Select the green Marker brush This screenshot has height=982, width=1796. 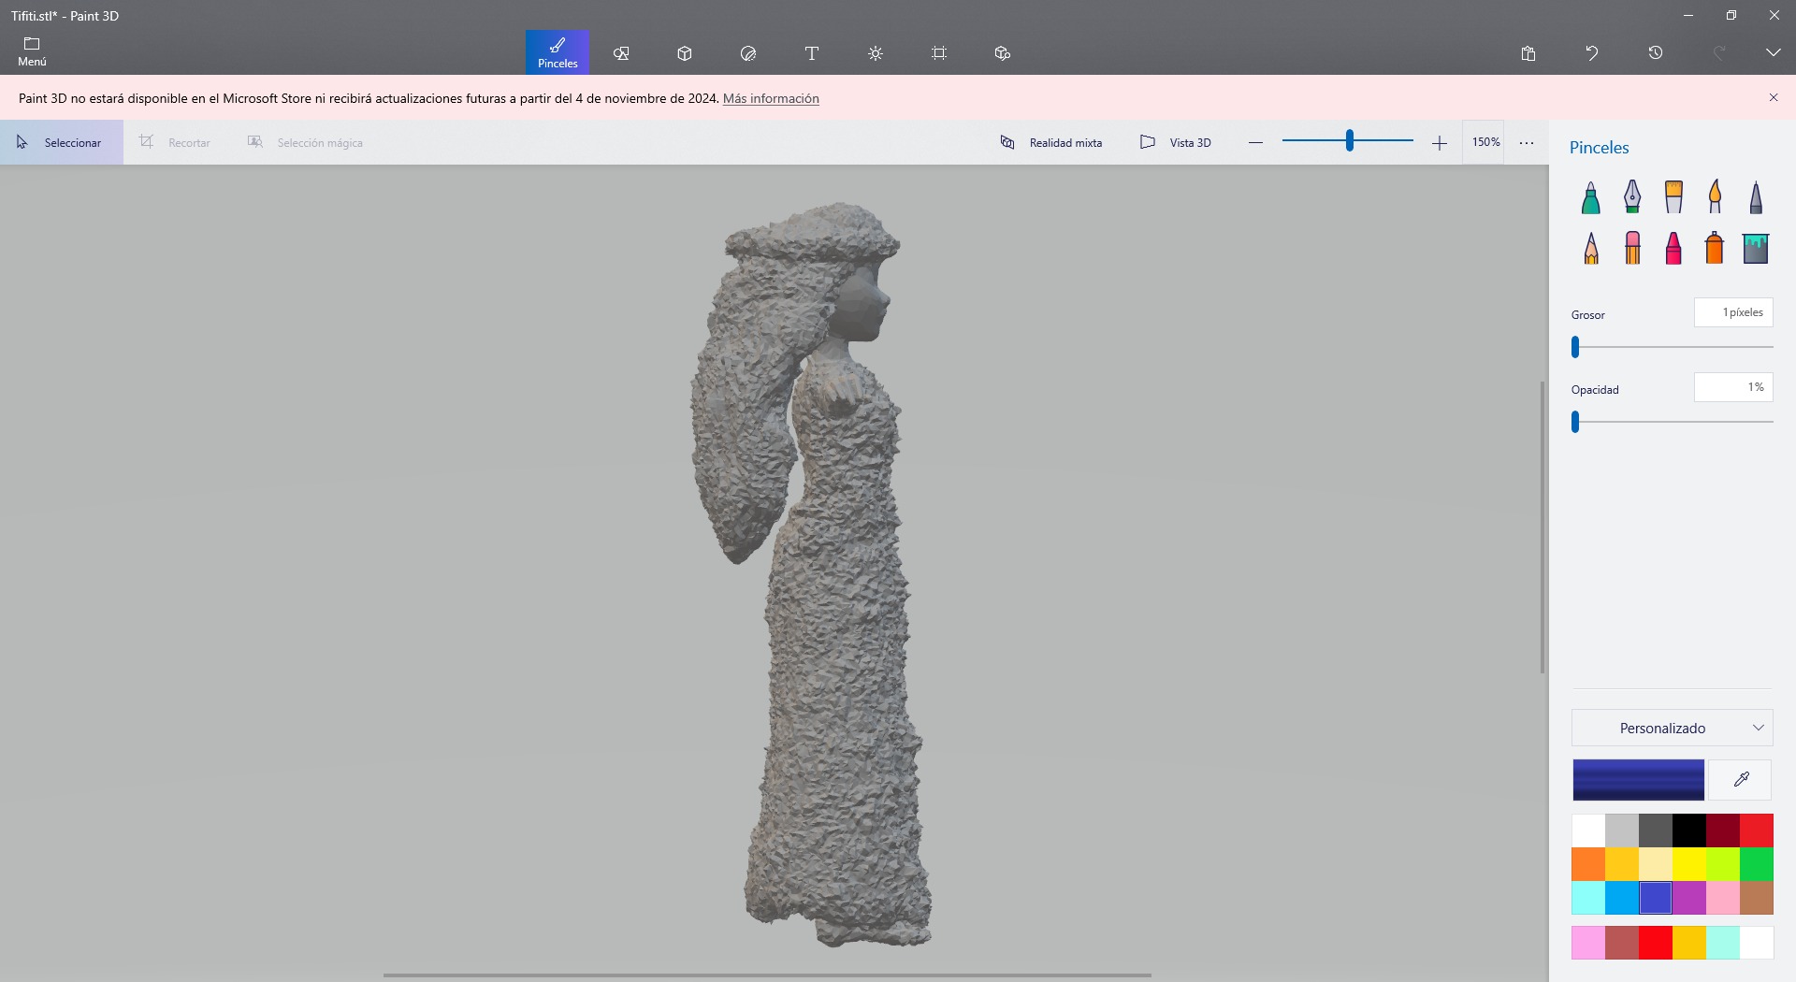click(1591, 197)
